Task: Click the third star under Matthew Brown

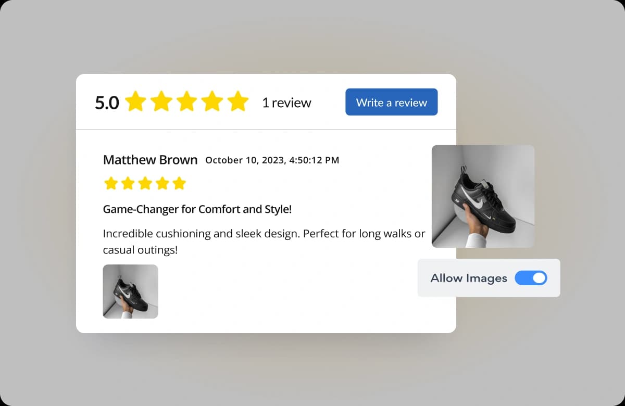Action: coord(145,183)
